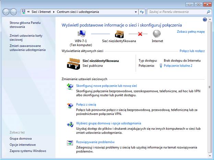Click the Back navigation arrow button
Image resolution: width=214 pixels, height=160 pixels.
(x=6, y=12)
